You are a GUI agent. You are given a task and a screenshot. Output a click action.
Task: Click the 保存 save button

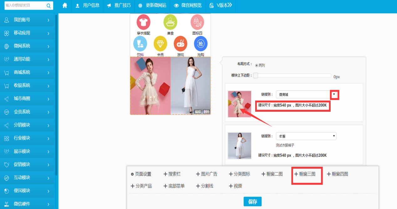tap(252, 202)
